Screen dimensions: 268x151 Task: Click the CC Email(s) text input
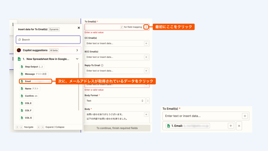click(114, 44)
